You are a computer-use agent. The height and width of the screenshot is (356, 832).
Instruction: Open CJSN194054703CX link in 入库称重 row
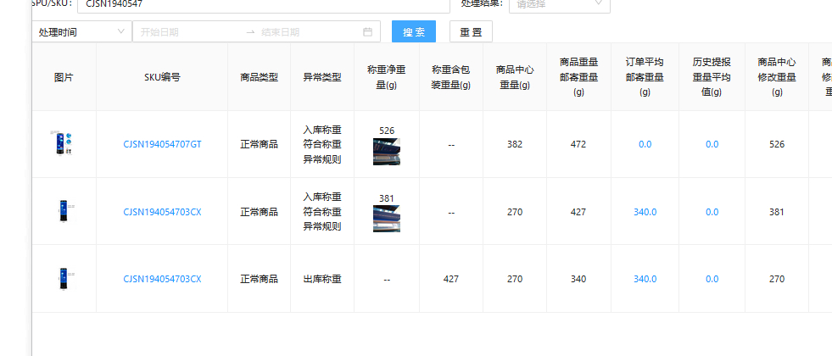pos(162,212)
